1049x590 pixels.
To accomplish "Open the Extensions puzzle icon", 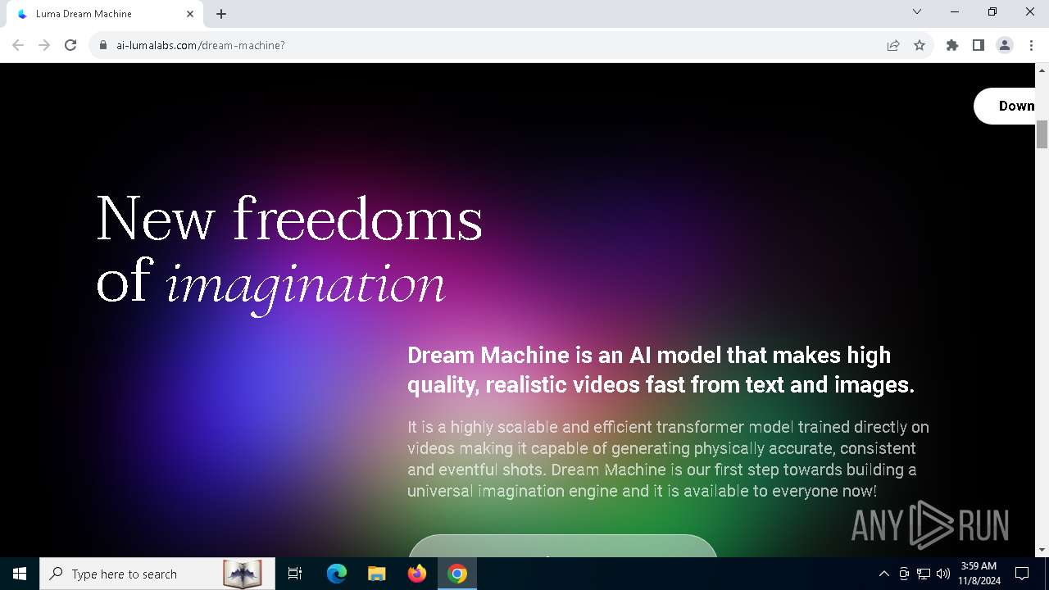I will click(952, 45).
